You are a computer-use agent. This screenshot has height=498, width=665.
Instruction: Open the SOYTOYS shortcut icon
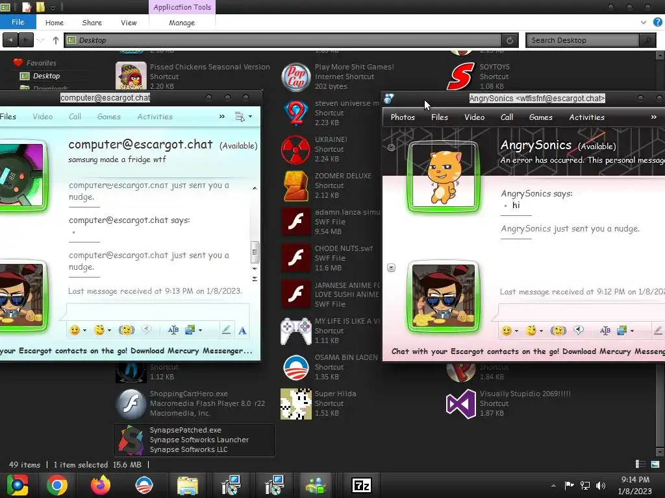click(x=460, y=77)
